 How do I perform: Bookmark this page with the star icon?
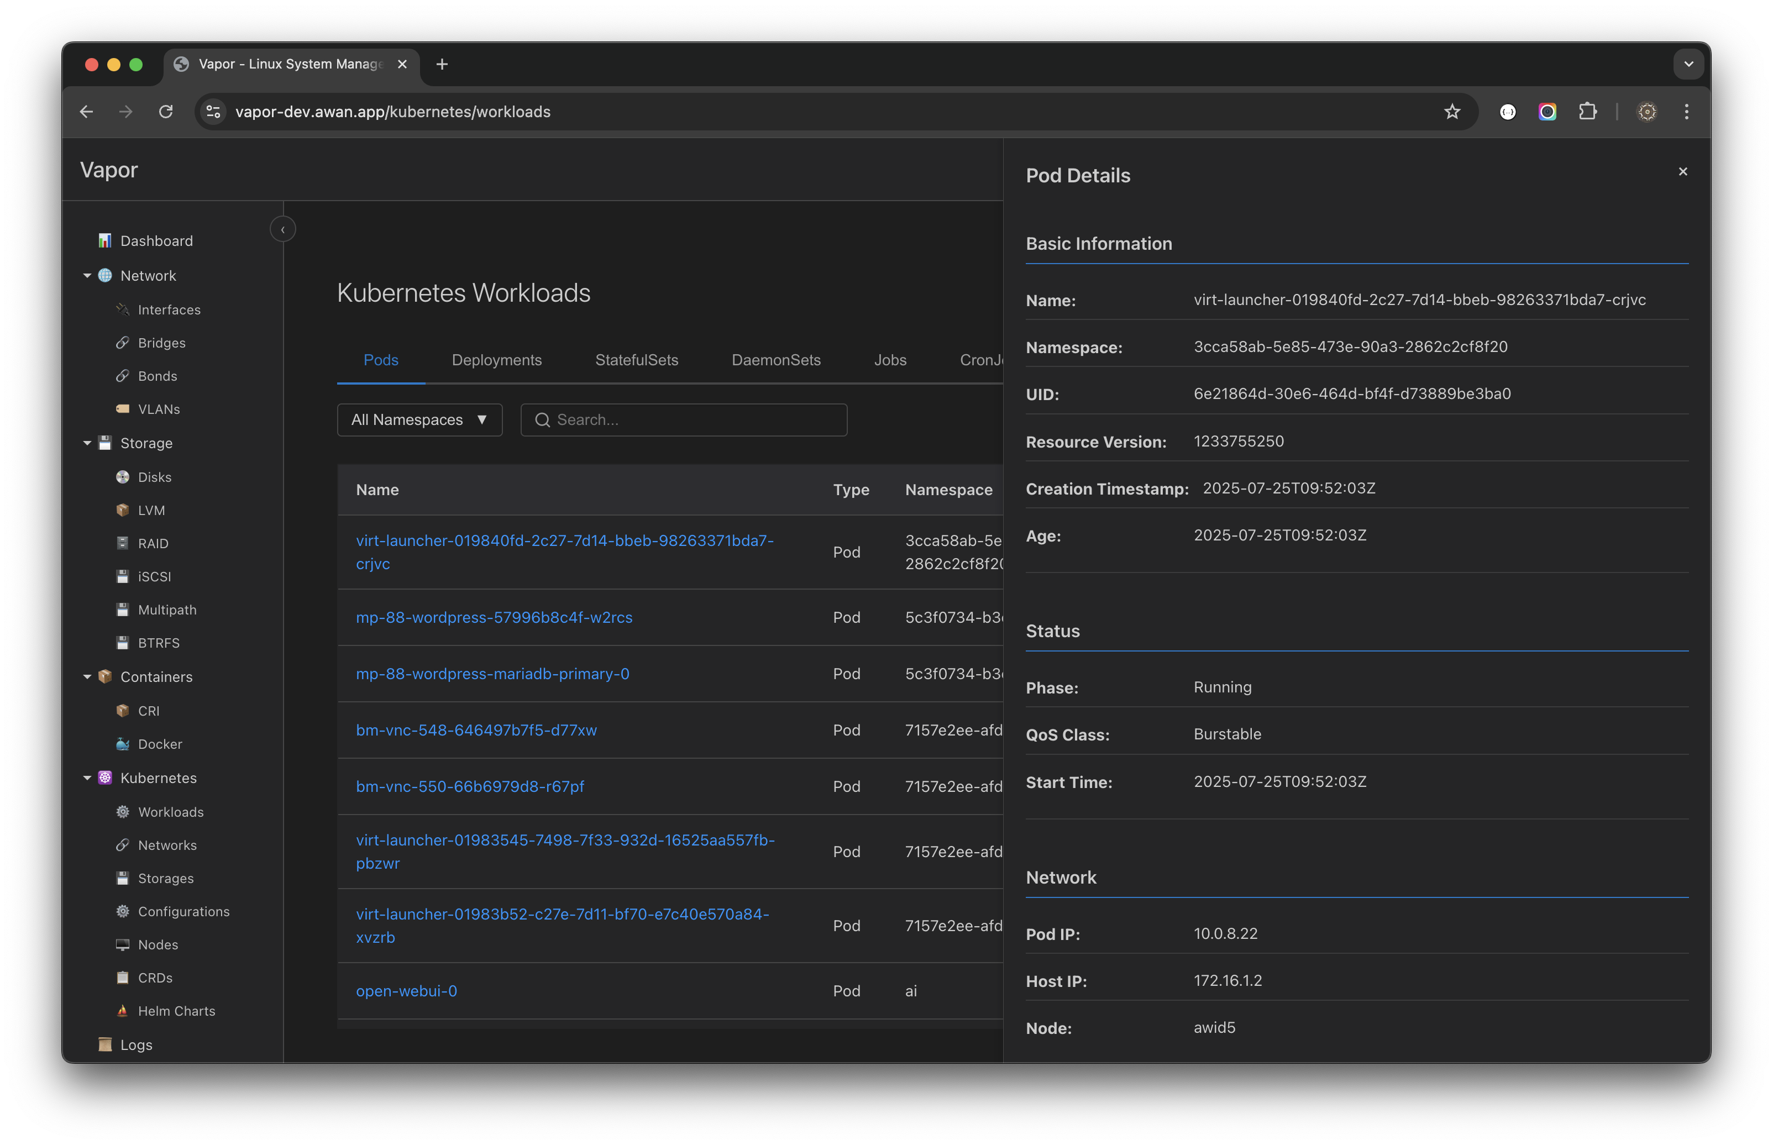click(1452, 112)
